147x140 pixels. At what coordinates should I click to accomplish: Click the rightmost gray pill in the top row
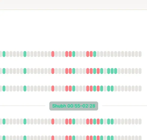[140, 54]
